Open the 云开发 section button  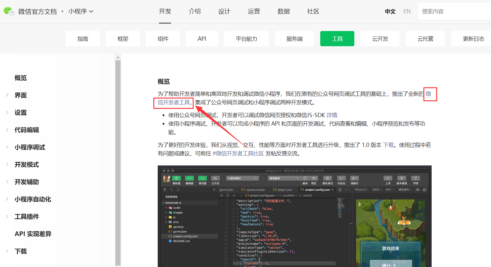tap(380, 39)
